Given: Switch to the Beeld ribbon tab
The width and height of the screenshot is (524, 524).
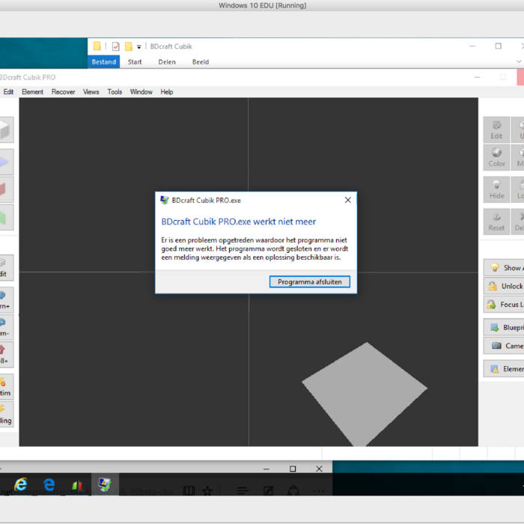Looking at the screenshot, I should (201, 62).
